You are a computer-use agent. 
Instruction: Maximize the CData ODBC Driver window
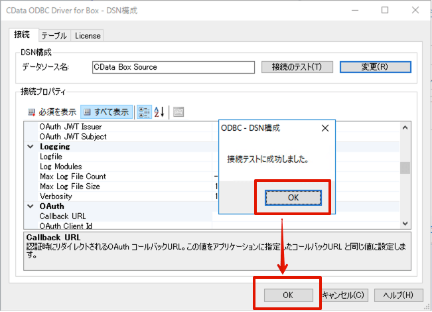(385, 10)
